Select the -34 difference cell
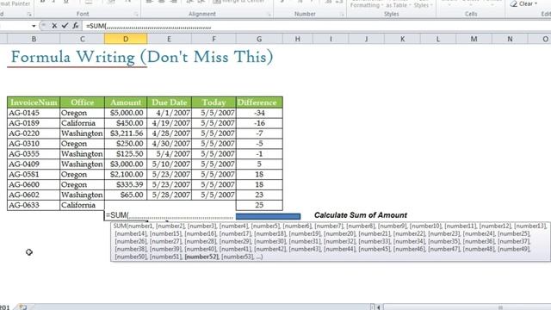This screenshot has width=551, height=310. pos(259,113)
